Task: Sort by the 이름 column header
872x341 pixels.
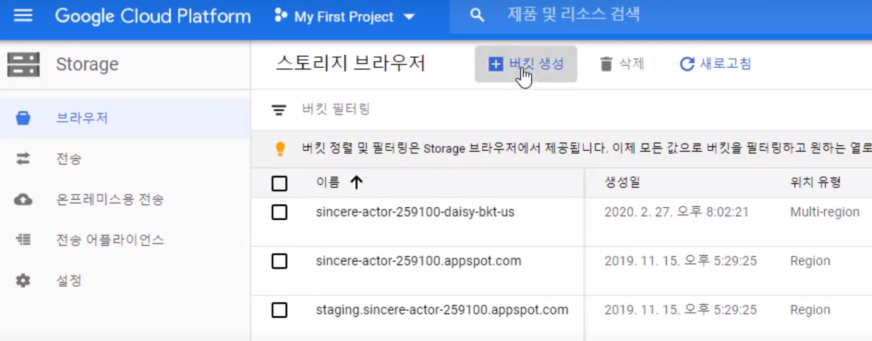Action: coord(328,182)
